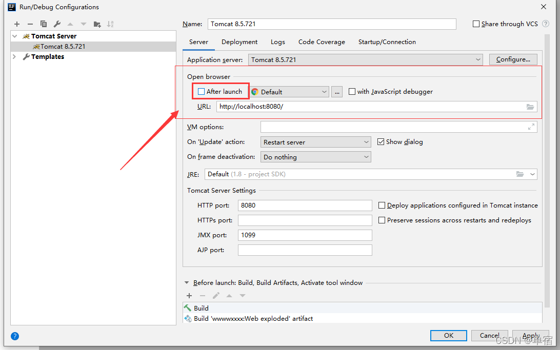Move the Before launch task down
The image size is (560, 350).
point(243,295)
